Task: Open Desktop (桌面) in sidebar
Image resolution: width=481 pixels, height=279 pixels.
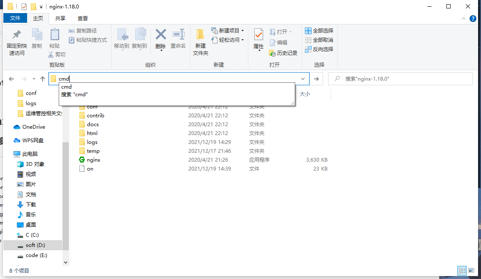Action: 31,225
